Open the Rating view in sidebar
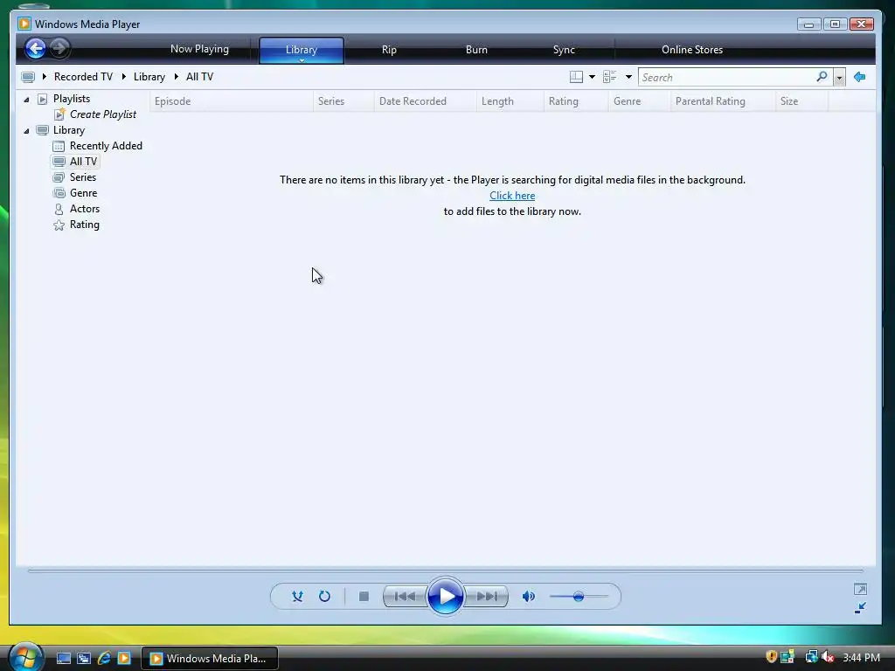 [x=85, y=225]
